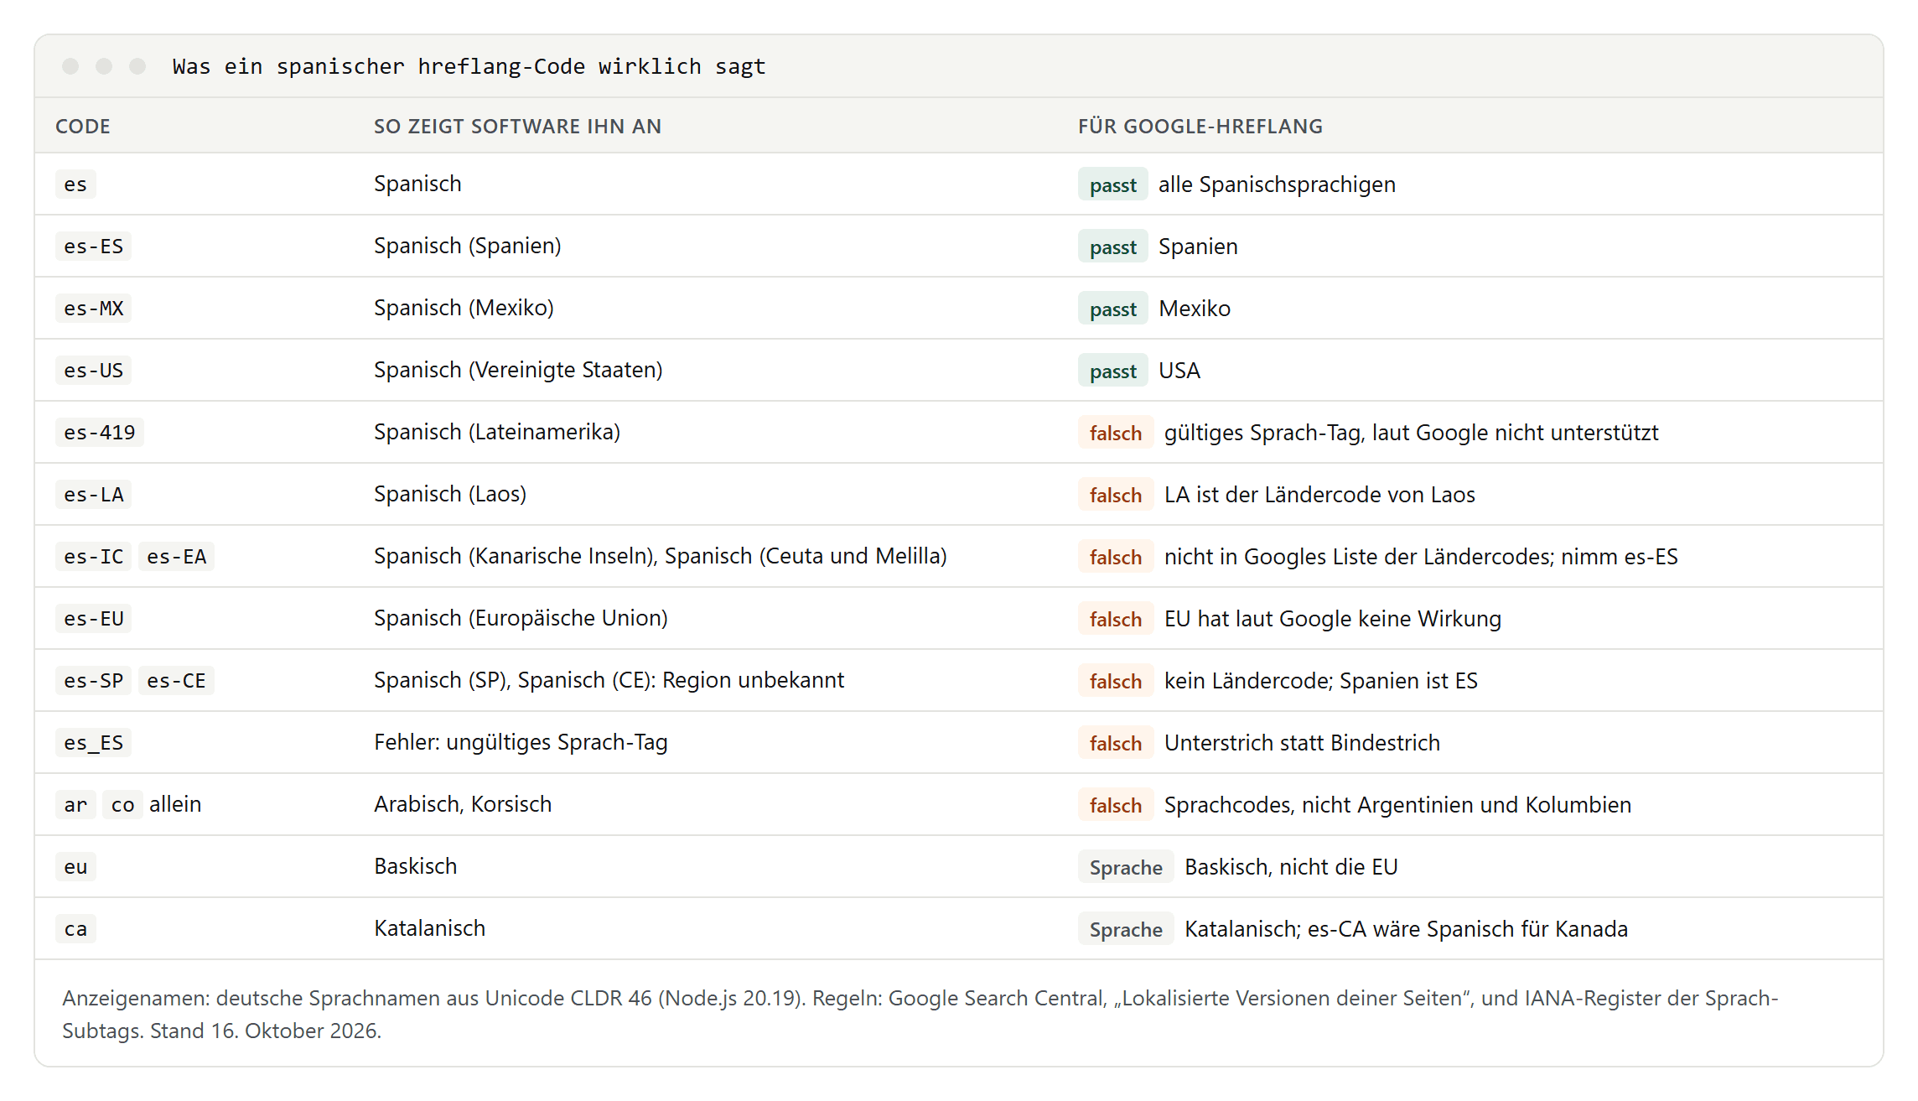
Task: Click 'Katalanisch' display name cell
Action: click(429, 928)
